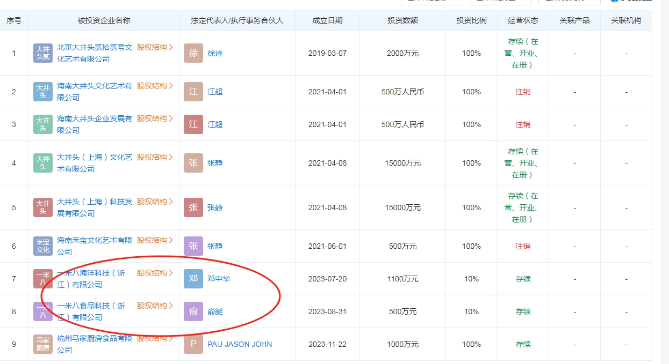Open company link 海南禾宝文化艺术有限公司
Screen dimensions: 669x364
(x=95, y=246)
